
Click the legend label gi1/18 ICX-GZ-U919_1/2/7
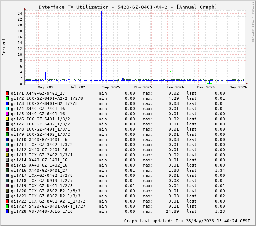42,181
